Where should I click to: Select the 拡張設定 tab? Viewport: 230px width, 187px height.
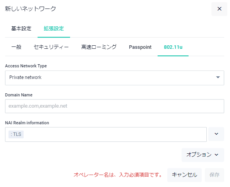pyautogui.click(x=54, y=28)
